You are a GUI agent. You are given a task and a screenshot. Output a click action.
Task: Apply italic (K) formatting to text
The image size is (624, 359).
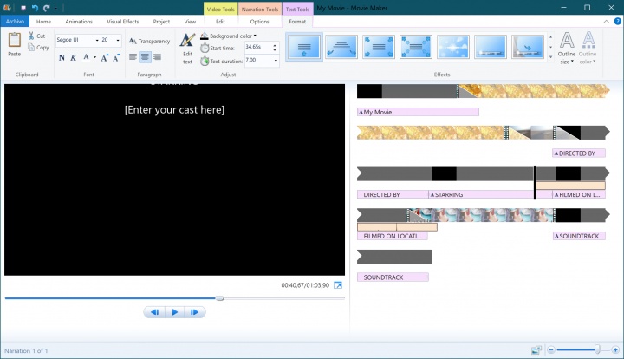point(74,58)
